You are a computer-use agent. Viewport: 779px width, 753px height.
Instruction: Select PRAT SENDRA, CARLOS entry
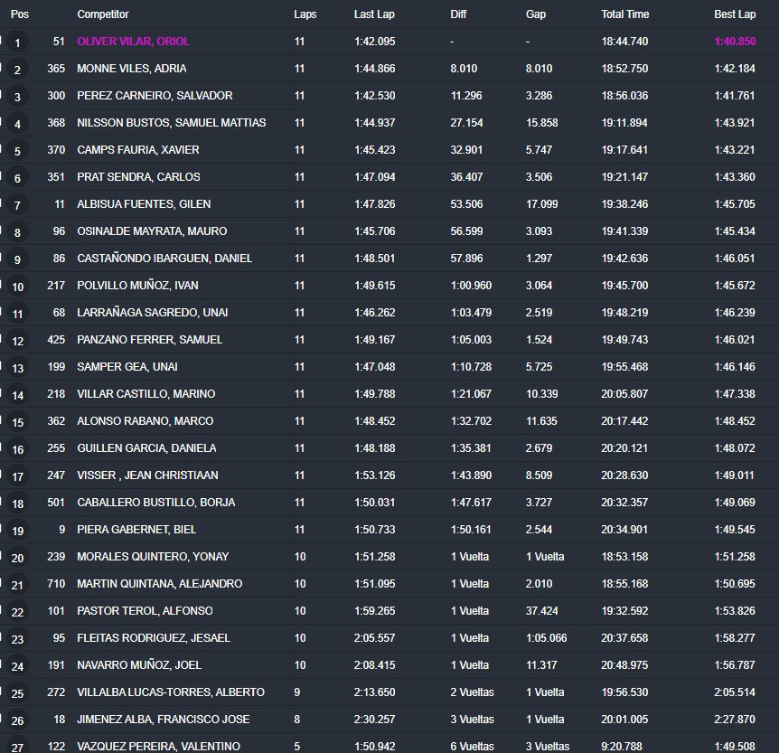point(138,176)
